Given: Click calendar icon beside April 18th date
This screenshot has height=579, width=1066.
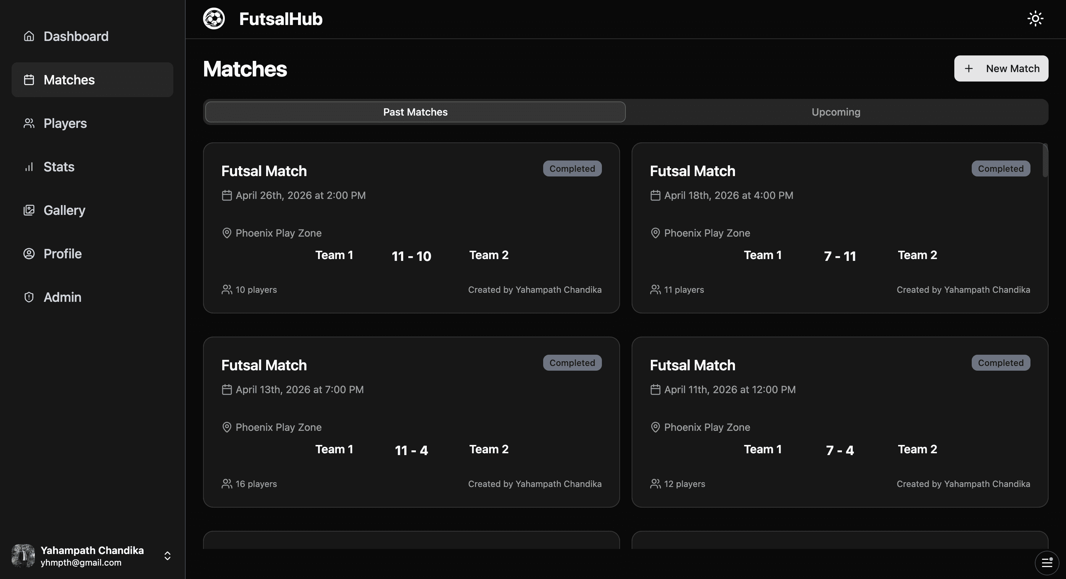Looking at the screenshot, I should 655,195.
